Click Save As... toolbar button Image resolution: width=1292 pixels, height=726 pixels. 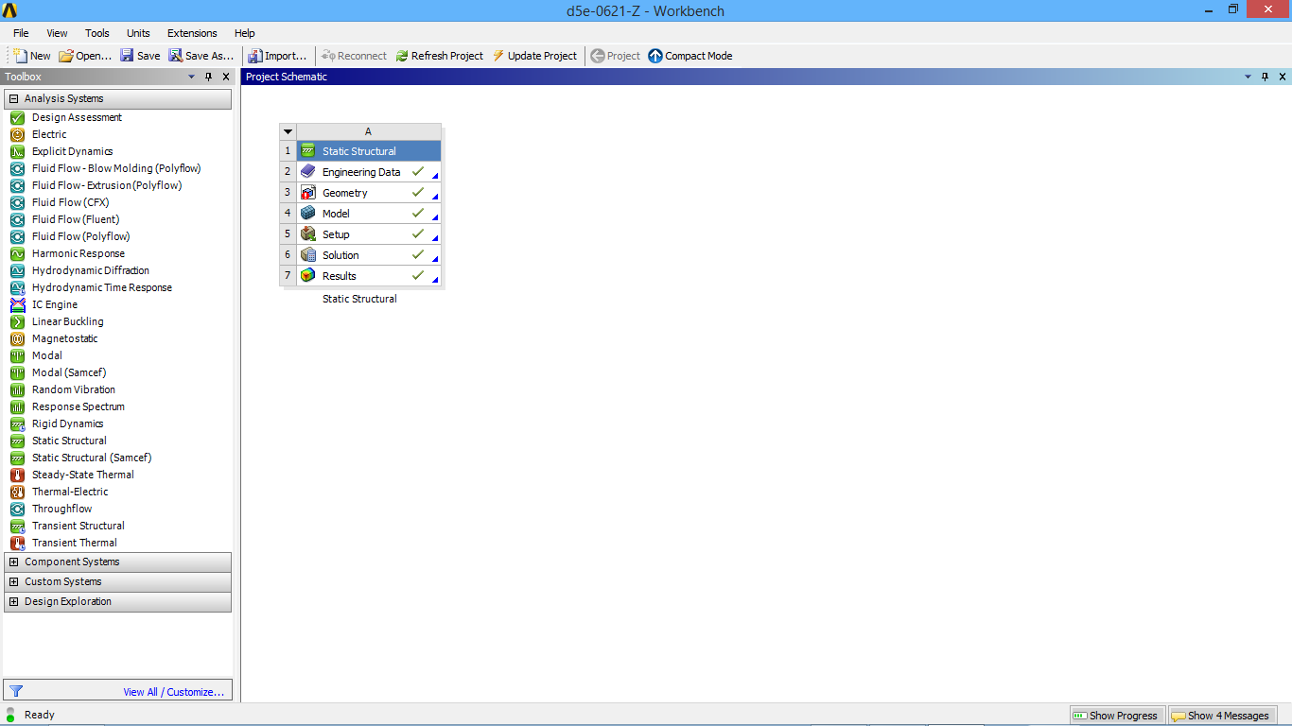201,56
